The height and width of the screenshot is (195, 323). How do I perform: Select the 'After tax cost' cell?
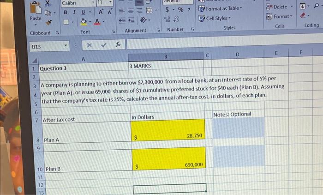pos(86,119)
